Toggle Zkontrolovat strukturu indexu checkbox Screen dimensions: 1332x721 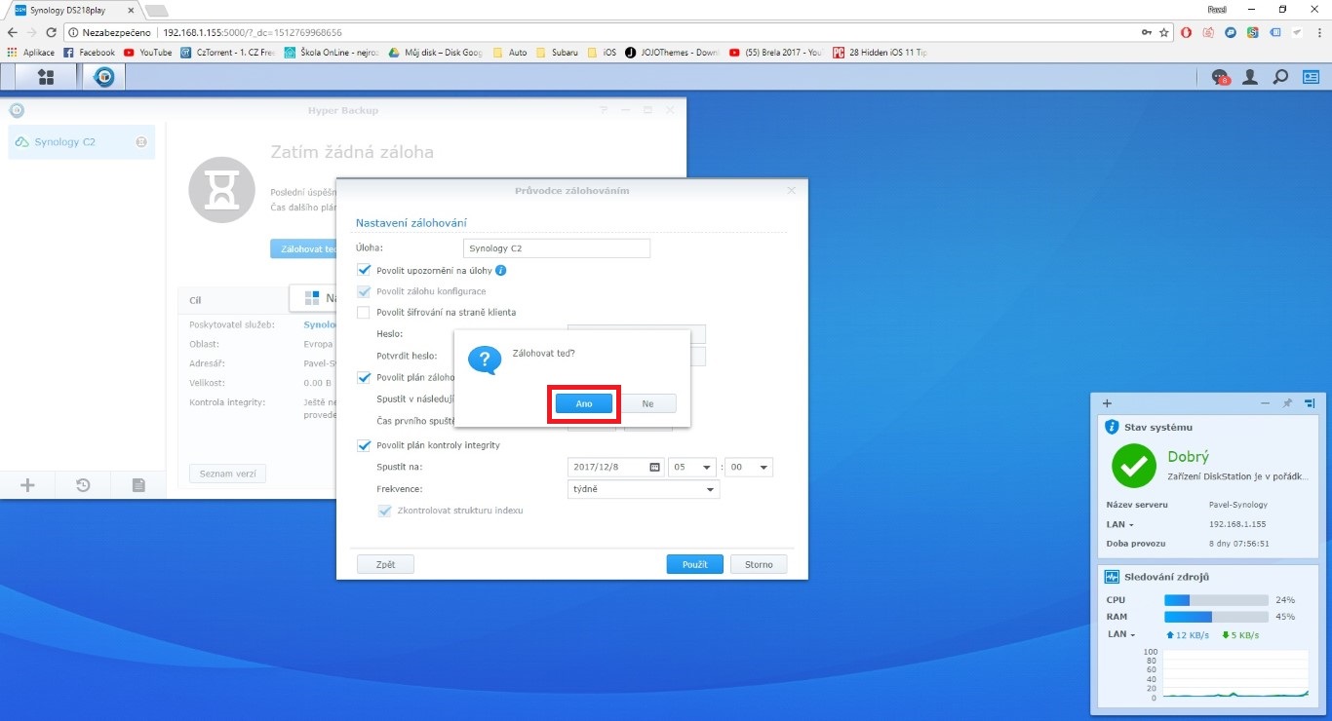[384, 510]
